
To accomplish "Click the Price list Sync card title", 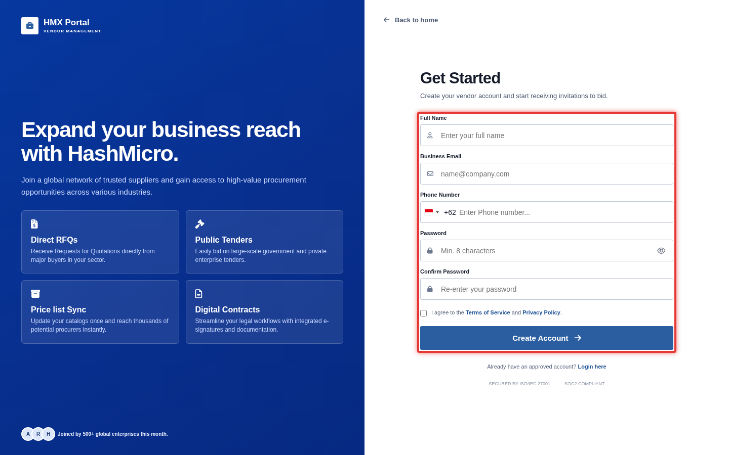I will coord(59,309).
